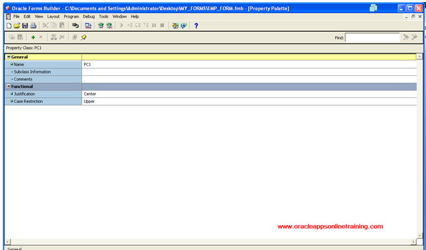Image resolution: width=426 pixels, height=250 pixels.
Task: Click Search Backward icon at toolbar end
Action: (x=414, y=37)
